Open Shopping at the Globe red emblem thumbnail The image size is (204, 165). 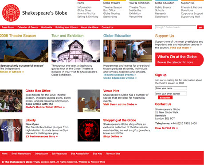(89, 130)
